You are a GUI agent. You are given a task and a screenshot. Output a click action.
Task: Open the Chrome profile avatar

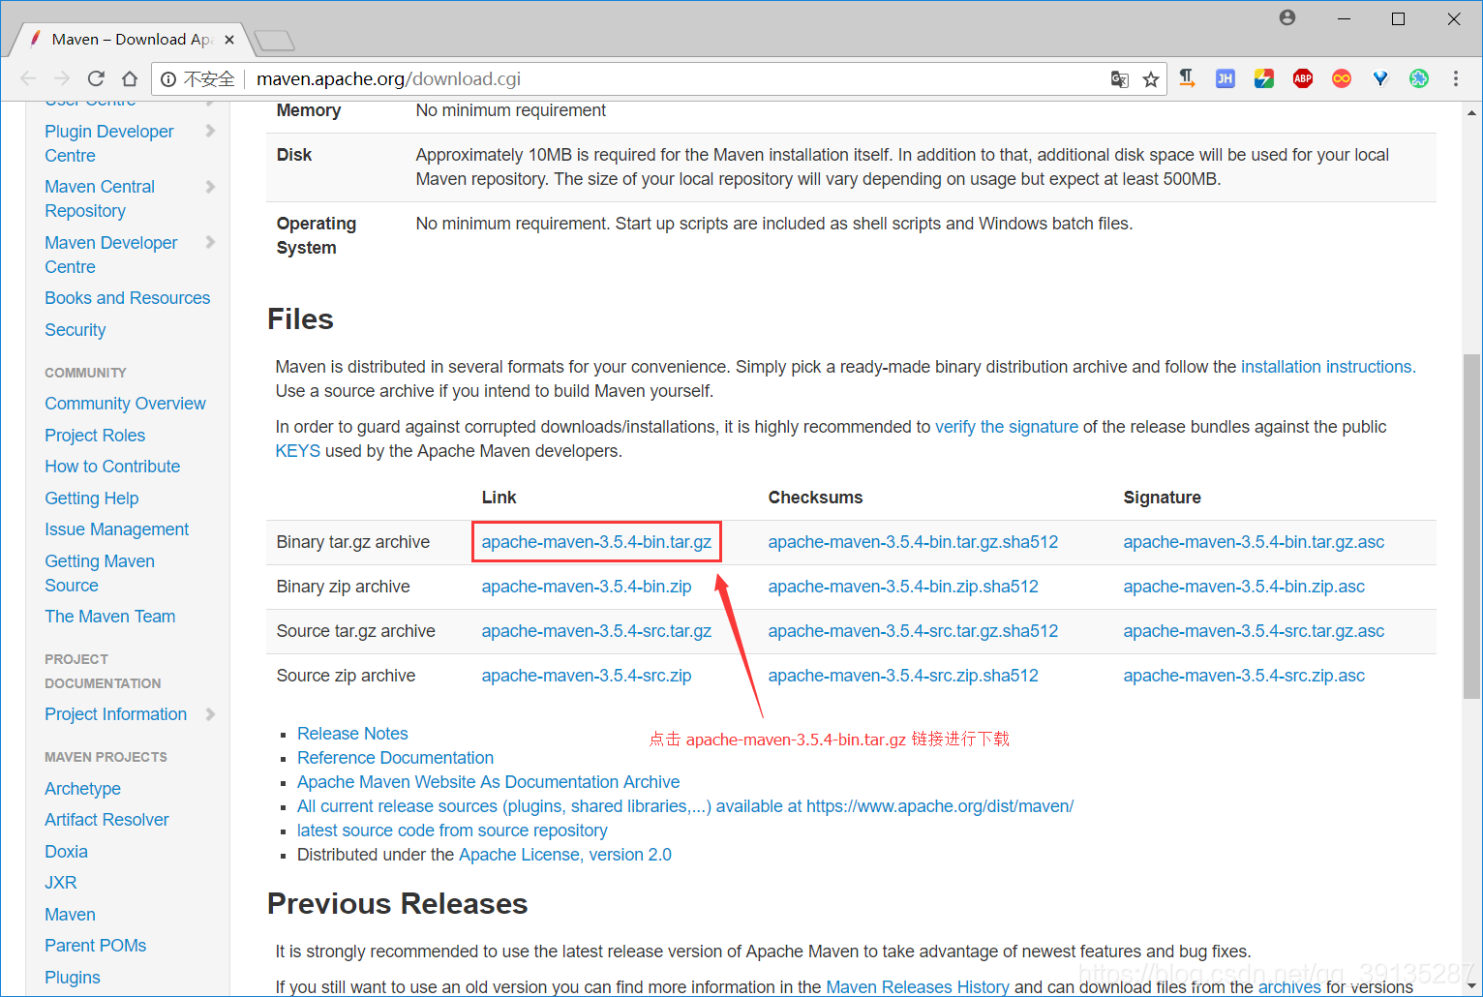[x=1287, y=17]
